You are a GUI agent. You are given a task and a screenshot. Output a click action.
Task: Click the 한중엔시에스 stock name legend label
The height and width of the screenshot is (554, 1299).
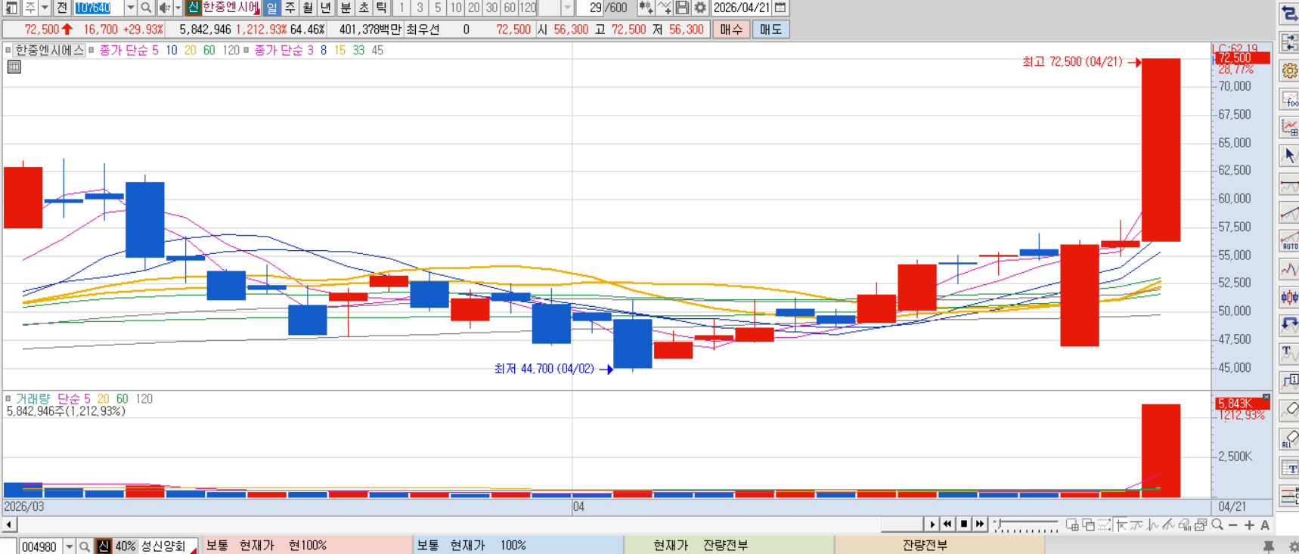[50, 50]
